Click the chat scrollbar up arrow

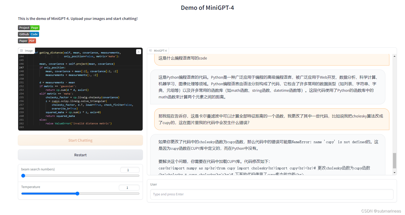coord(394,56)
